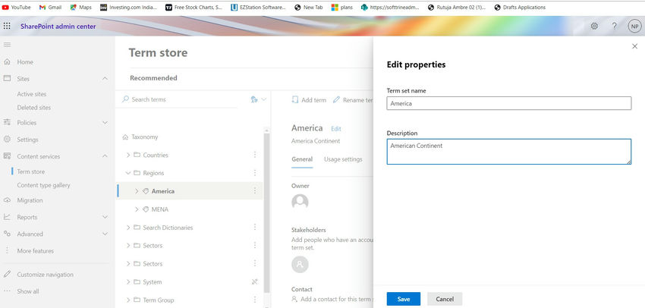This screenshot has height=308, width=645.
Task: Open Maps bookmark in browser bar
Action: 81,7
